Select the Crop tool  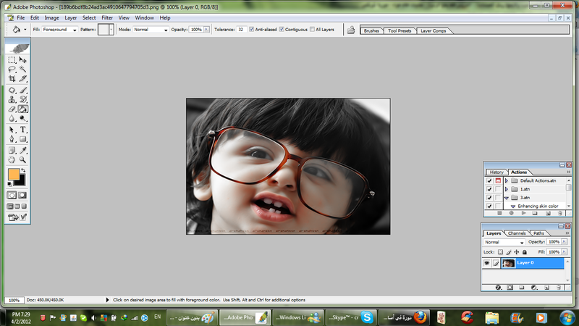pyautogui.click(x=12, y=78)
